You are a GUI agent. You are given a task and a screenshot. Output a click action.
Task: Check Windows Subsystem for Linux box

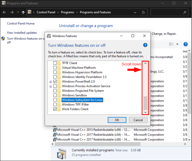pos(55,100)
